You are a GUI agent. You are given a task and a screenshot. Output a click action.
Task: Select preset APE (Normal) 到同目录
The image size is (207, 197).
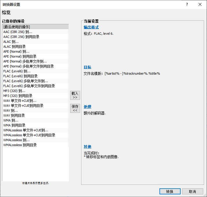click(x=35, y=56)
